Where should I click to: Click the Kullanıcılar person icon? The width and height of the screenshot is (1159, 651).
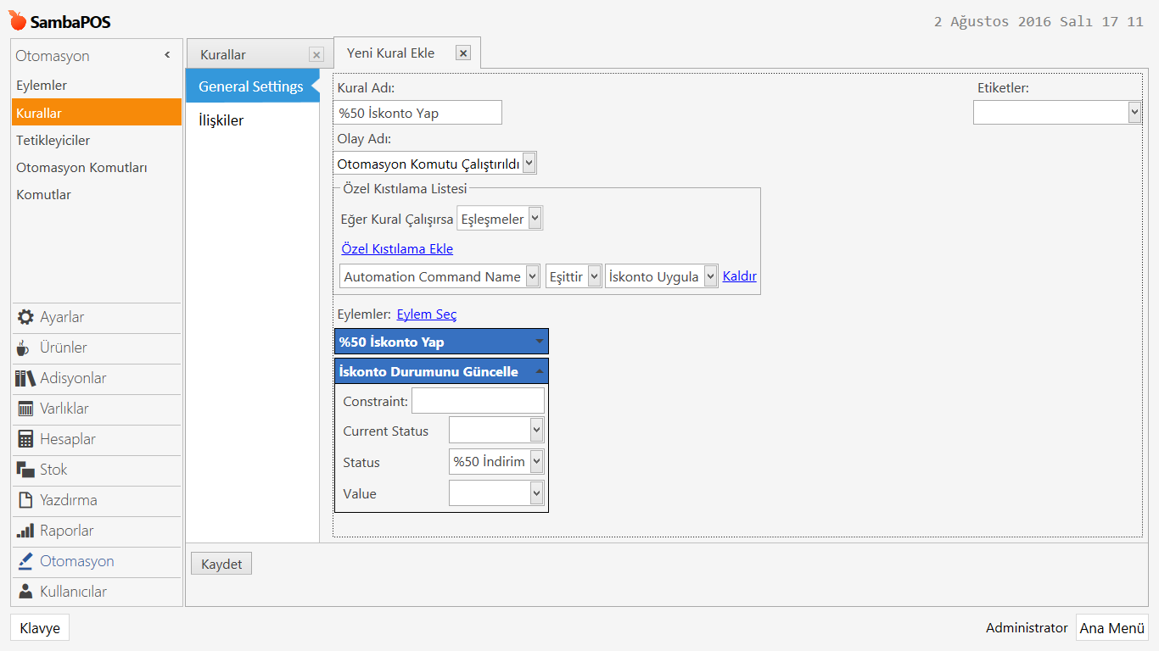pyautogui.click(x=25, y=592)
